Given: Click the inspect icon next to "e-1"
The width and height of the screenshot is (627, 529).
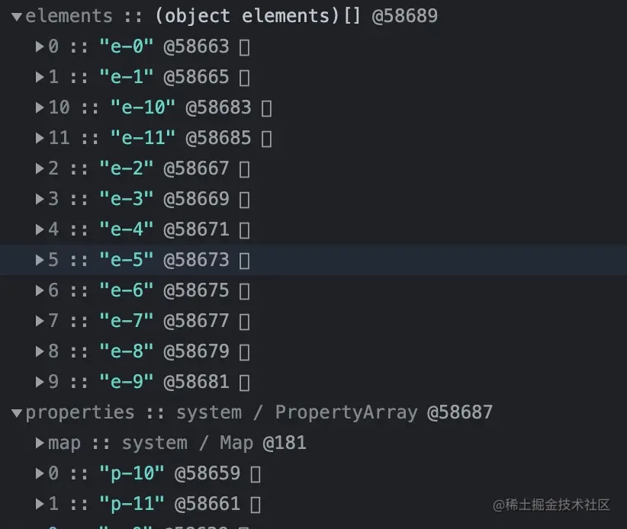Looking at the screenshot, I should coord(244,77).
